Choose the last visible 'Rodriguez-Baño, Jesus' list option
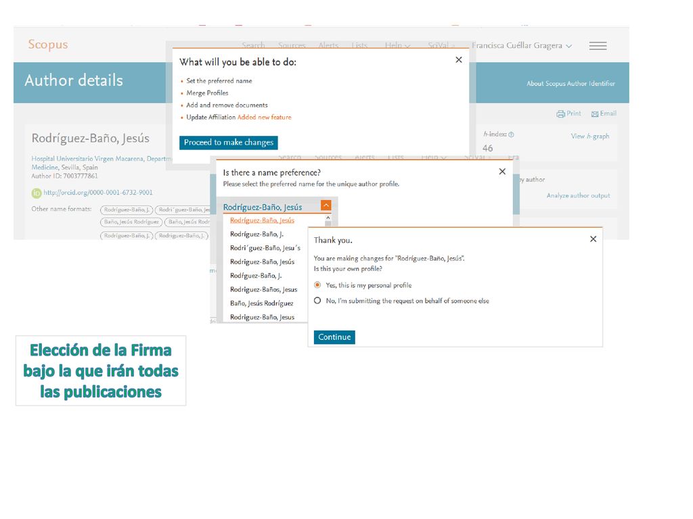Viewport: 693px width, 519px height. coord(262,318)
